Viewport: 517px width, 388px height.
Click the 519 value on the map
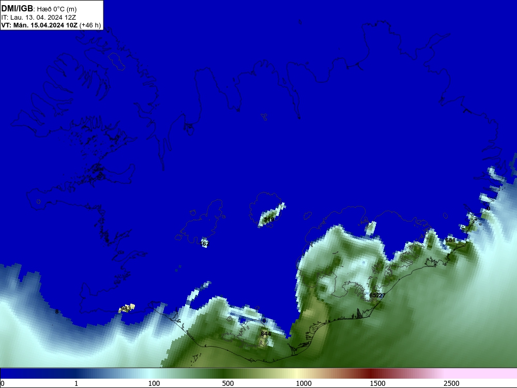(269, 219)
